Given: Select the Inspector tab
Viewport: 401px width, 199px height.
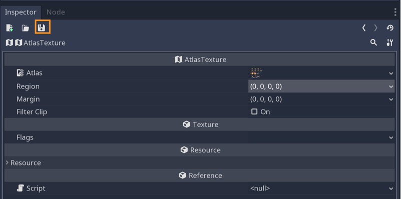Looking at the screenshot, I should click(x=21, y=12).
